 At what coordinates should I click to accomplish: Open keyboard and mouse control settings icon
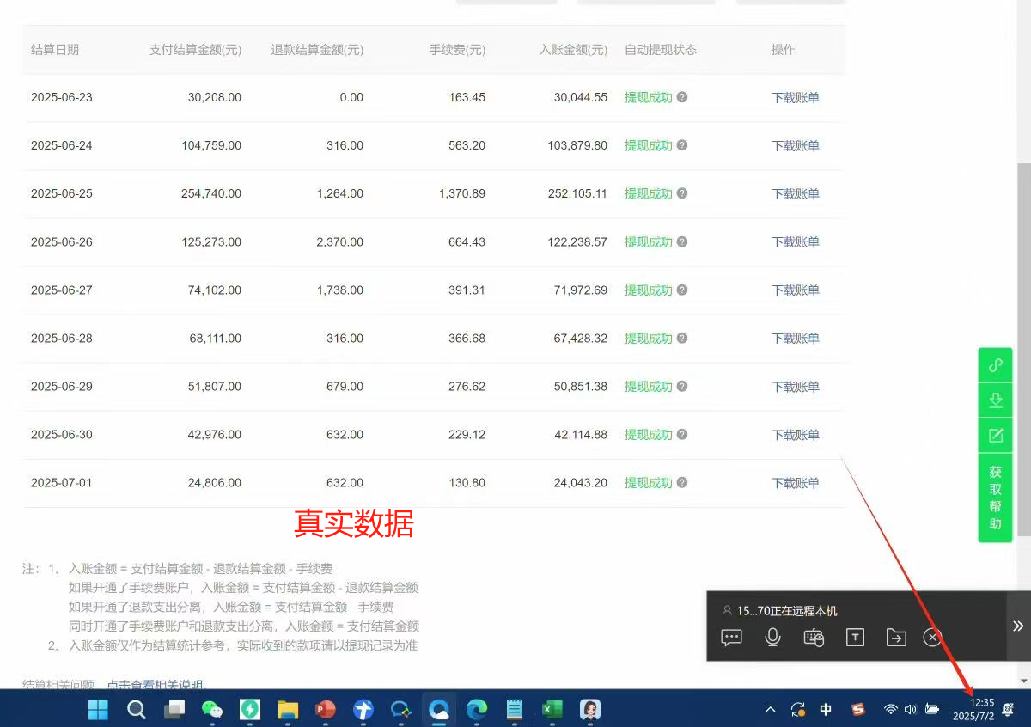(x=814, y=637)
